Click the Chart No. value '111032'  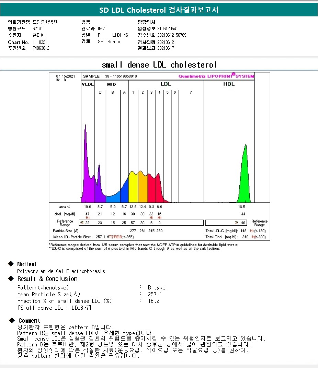pos(39,42)
